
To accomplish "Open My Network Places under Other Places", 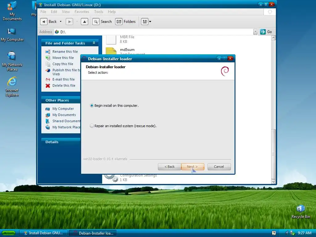I will (x=66, y=127).
